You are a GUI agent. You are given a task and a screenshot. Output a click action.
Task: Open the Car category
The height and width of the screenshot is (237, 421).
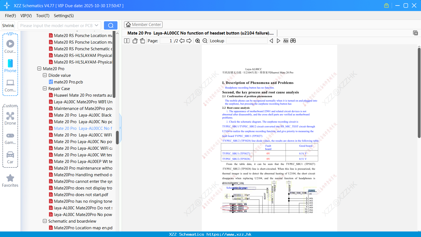tap(10, 157)
